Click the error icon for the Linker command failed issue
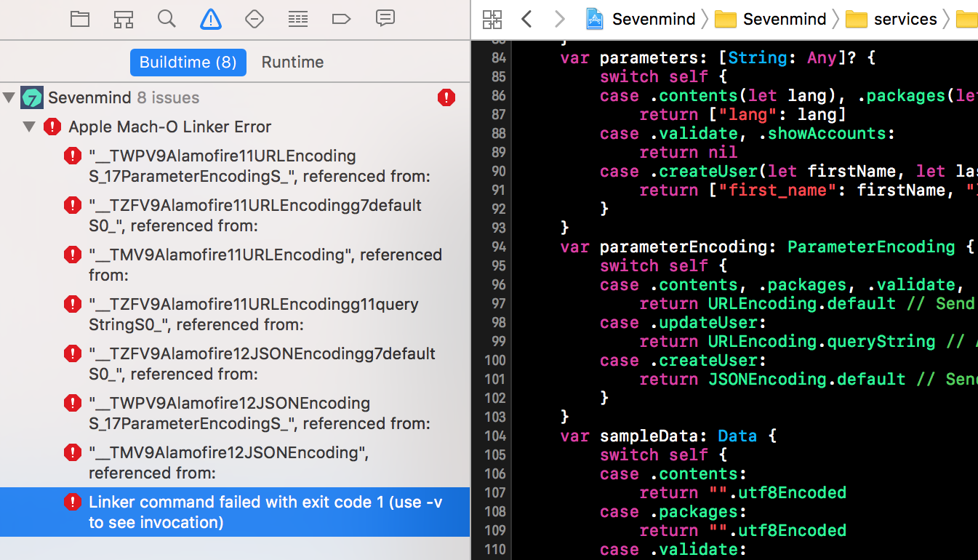 [72, 502]
